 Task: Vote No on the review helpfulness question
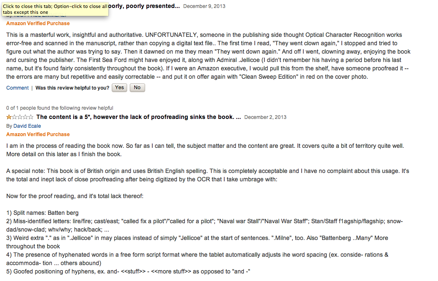point(137,88)
